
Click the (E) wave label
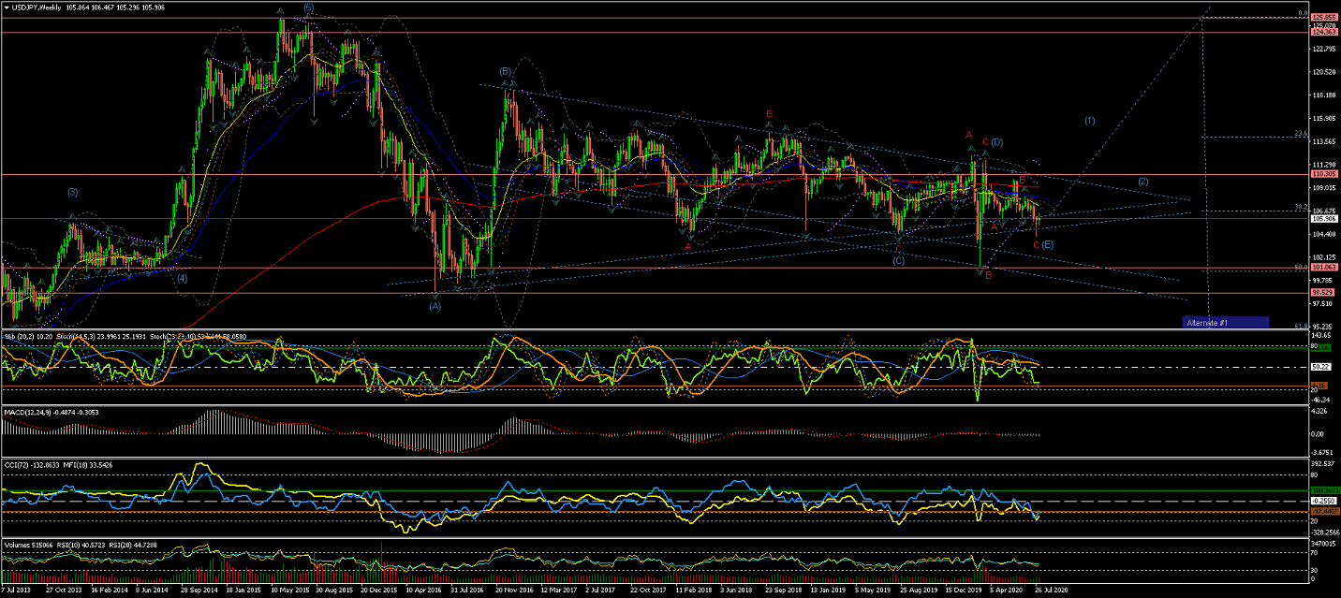pos(1048,244)
